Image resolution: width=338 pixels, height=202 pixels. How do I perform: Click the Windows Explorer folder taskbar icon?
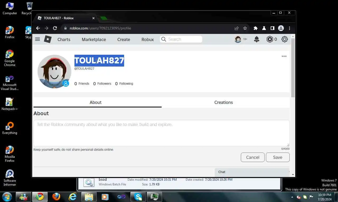pyautogui.click(x=89, y=196)
